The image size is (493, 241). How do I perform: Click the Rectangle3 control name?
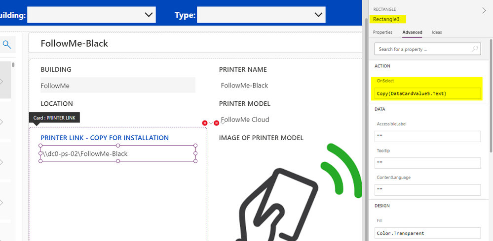(386, 20)
